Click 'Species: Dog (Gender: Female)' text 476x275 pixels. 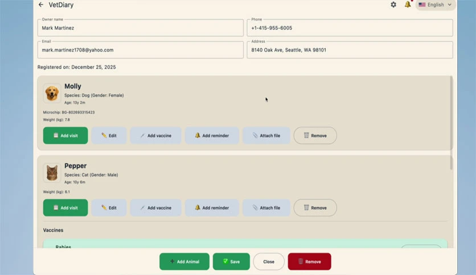pos(94,95)
